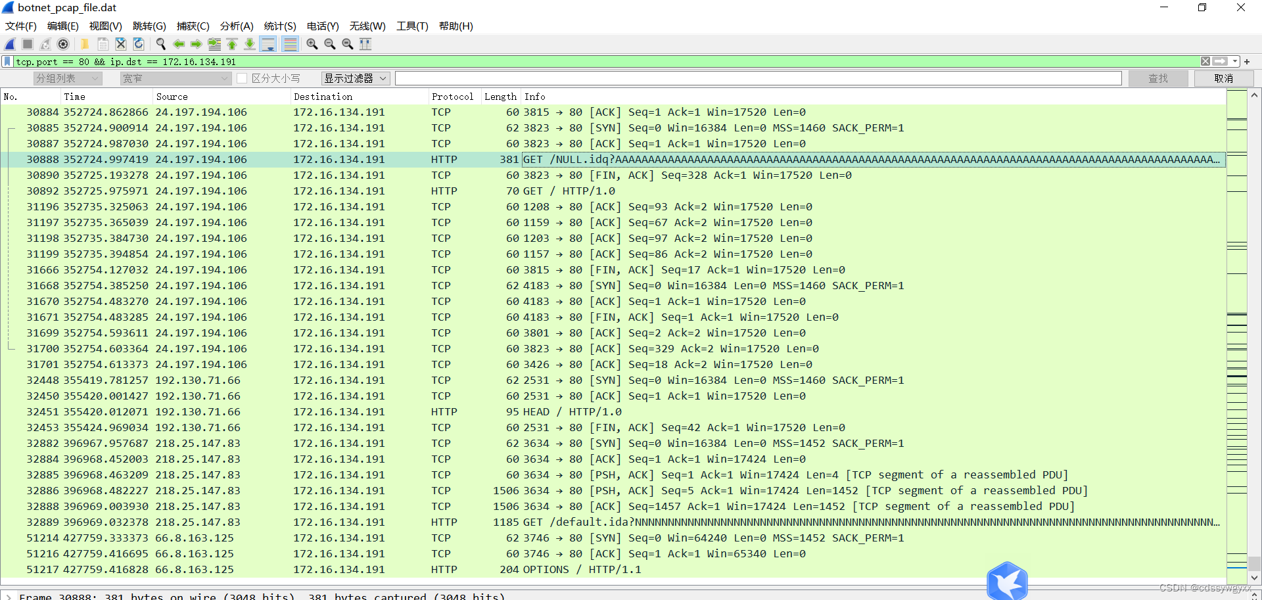
Task: Open the 分析(A) menu
Action: 237,26
